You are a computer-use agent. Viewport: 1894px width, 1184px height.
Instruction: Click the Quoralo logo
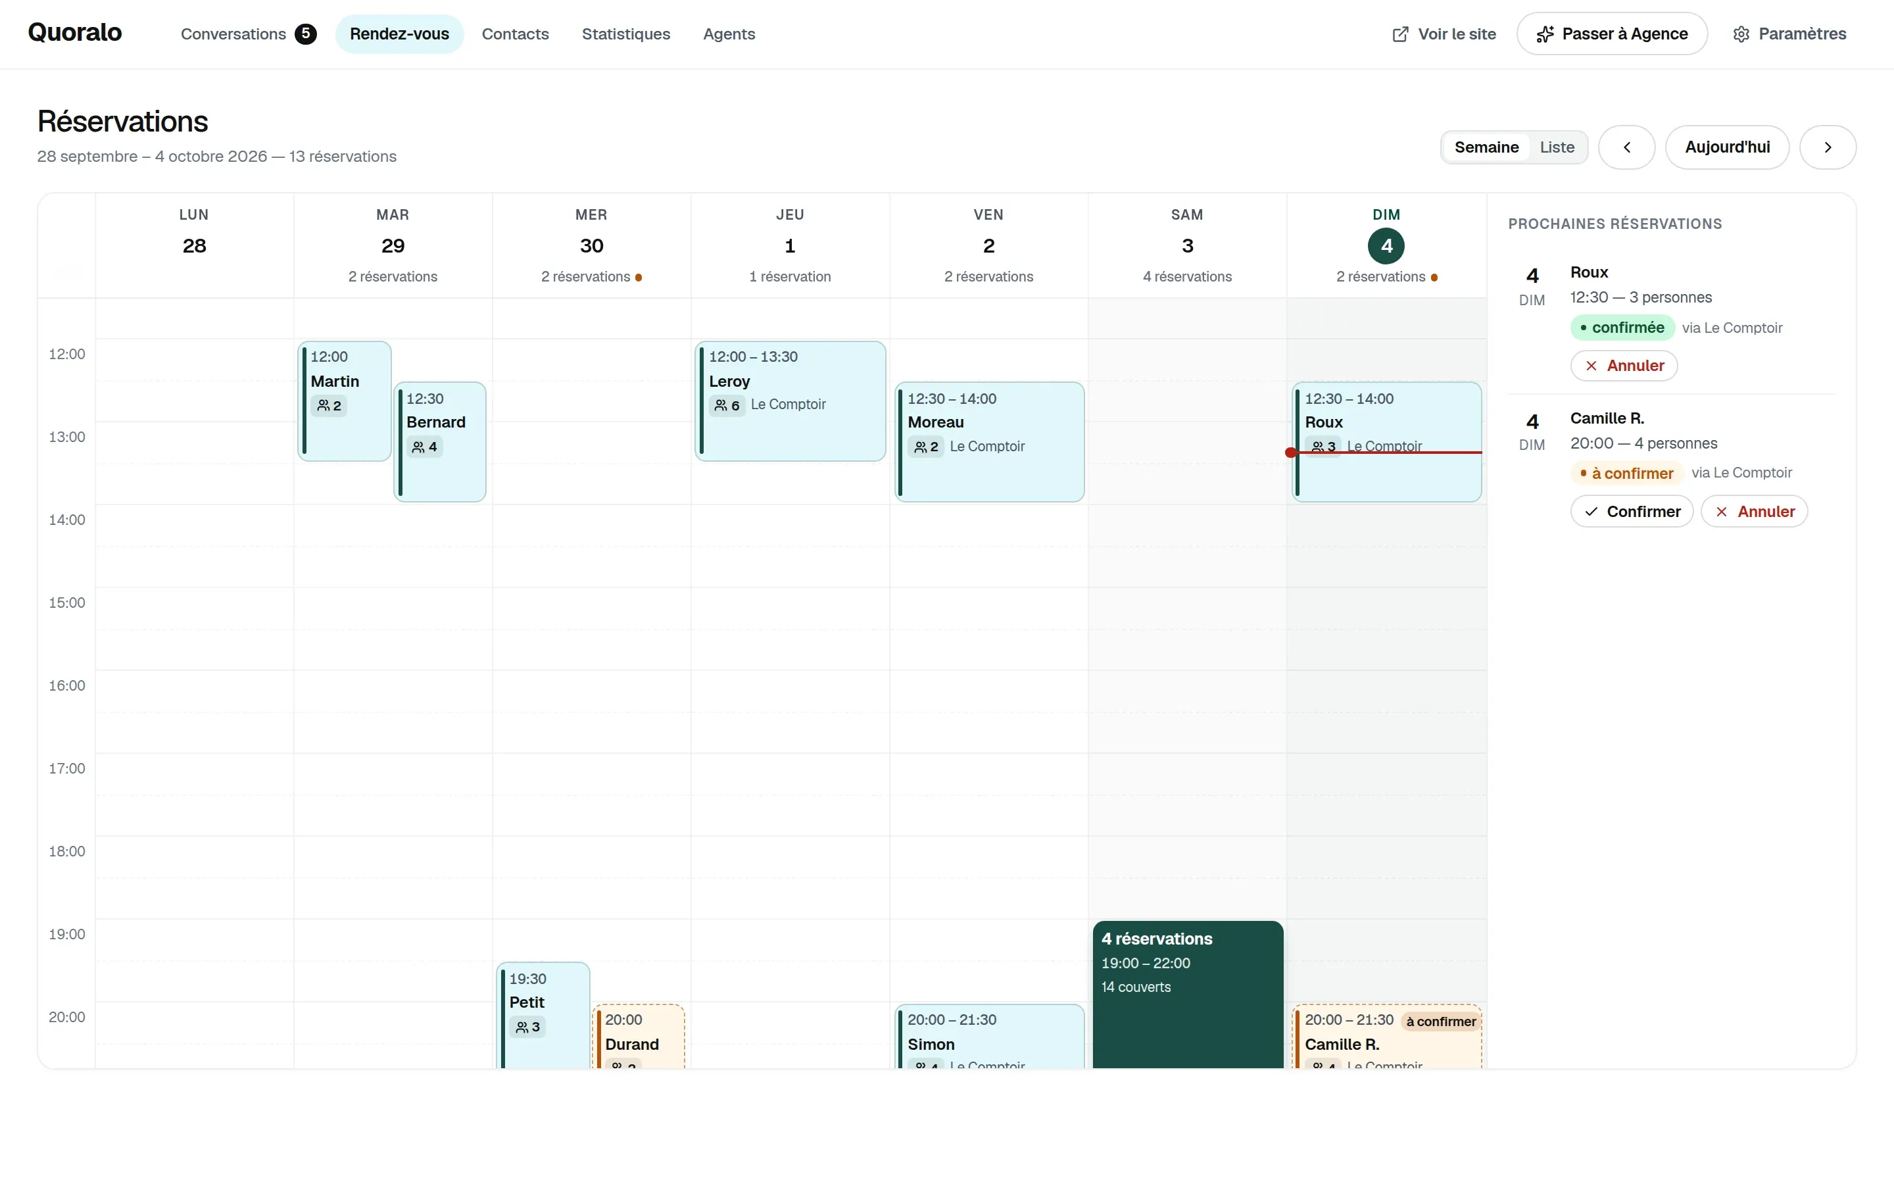pos(75,33)
